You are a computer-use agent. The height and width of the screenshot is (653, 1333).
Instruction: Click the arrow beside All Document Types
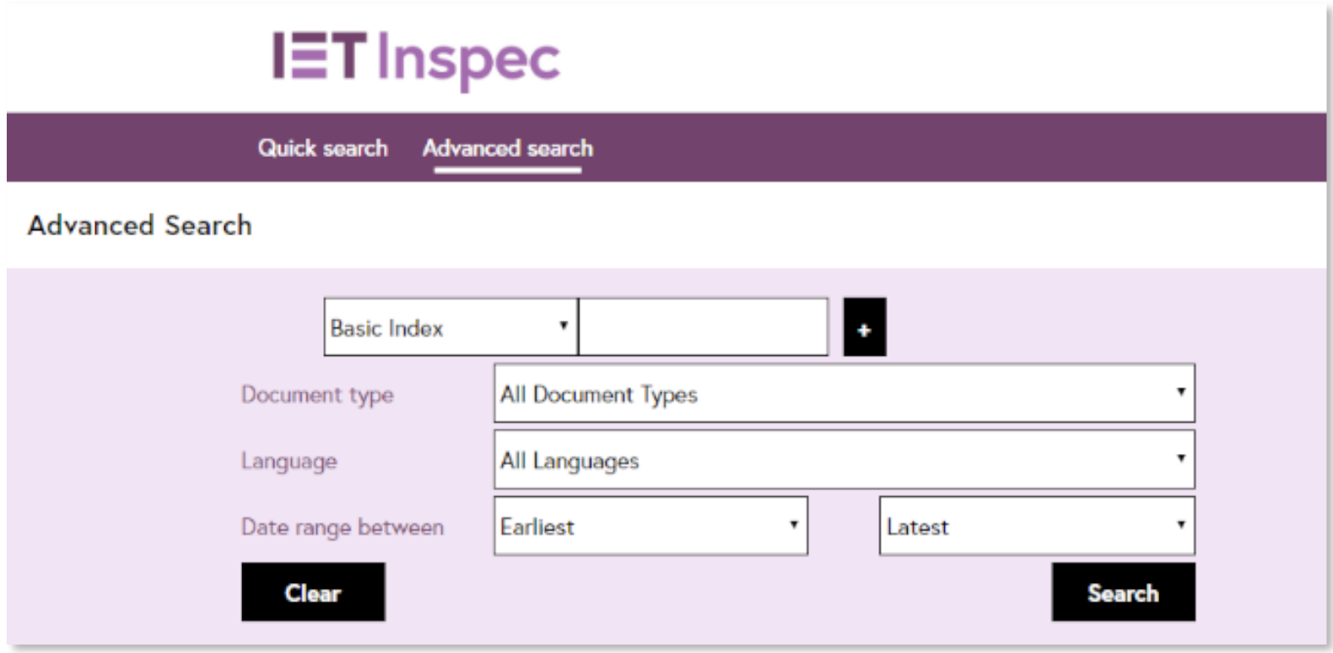pos(1180,391)
